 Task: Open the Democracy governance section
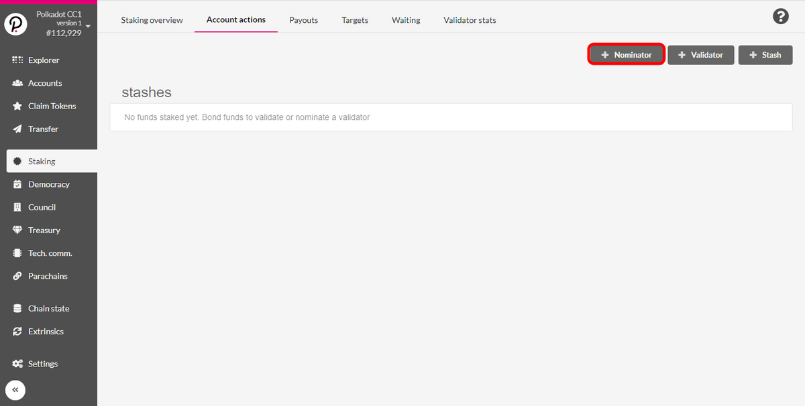tap(48, 184)
